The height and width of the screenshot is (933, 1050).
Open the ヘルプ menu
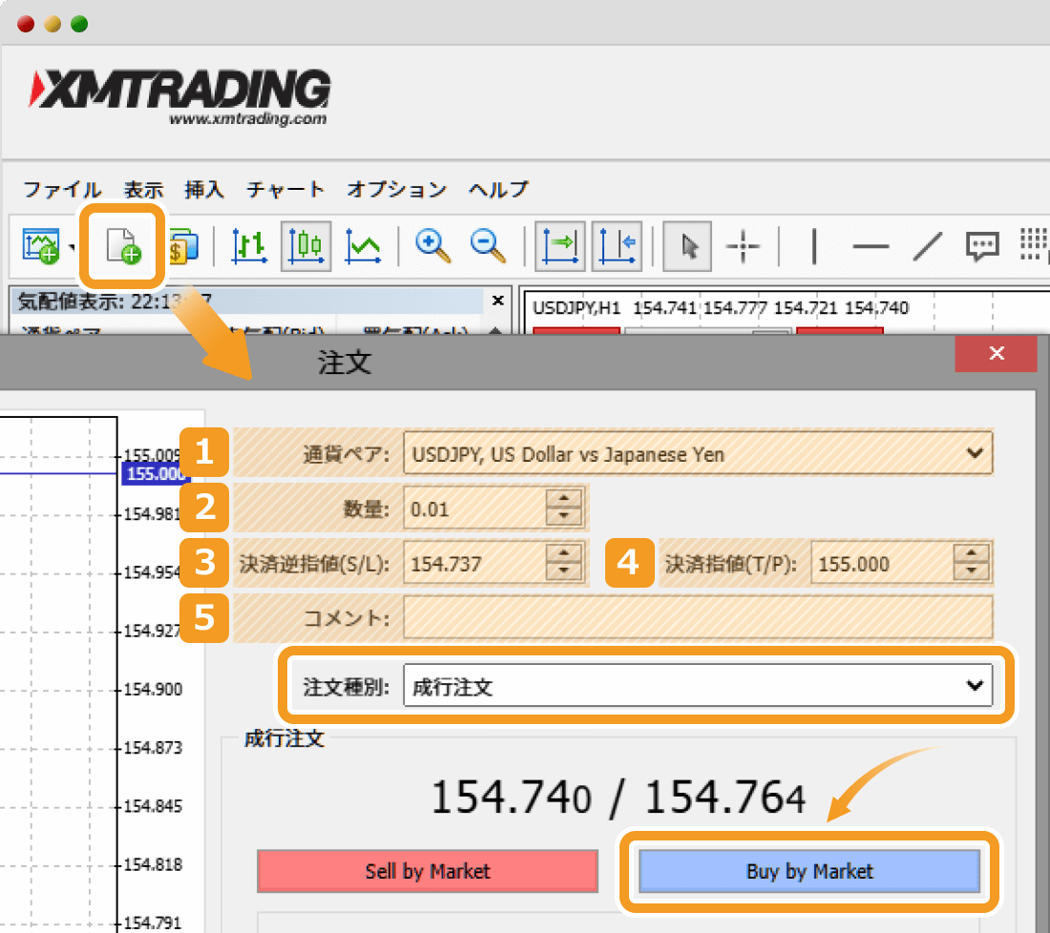click(x=498, y=190)
